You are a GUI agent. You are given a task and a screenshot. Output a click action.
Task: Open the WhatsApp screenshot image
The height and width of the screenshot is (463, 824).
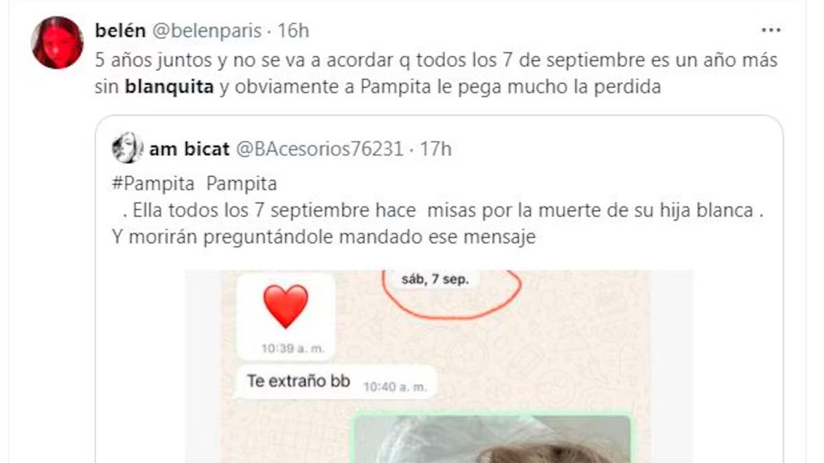click(439, 366)
